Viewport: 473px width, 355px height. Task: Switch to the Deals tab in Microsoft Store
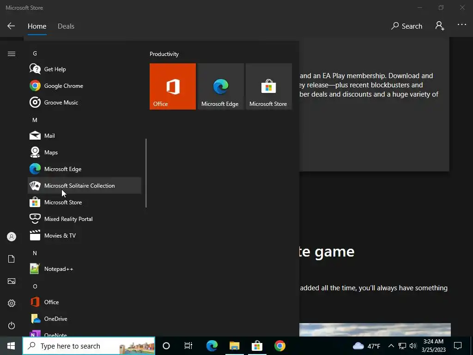tap(66, 26)
